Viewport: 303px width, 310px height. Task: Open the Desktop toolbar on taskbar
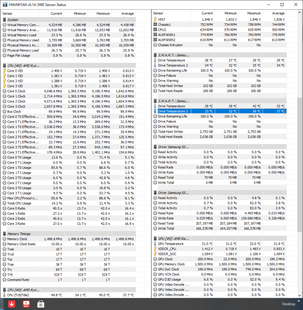[289, 304]
